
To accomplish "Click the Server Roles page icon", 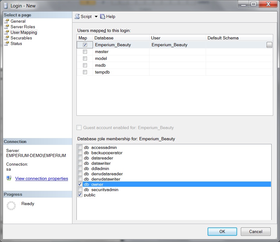I will click(x=7, y=27).
